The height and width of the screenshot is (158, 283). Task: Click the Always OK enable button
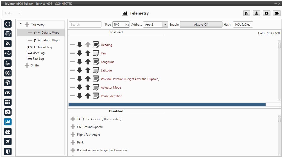[201, 25]
